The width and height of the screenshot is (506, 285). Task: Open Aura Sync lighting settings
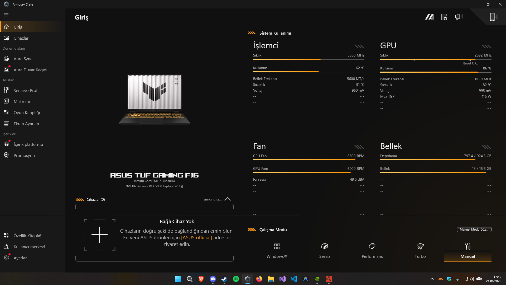[x=33, y=59]
